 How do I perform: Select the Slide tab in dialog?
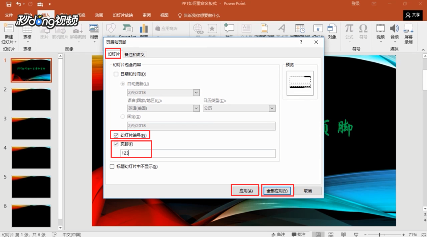[114, 54]
